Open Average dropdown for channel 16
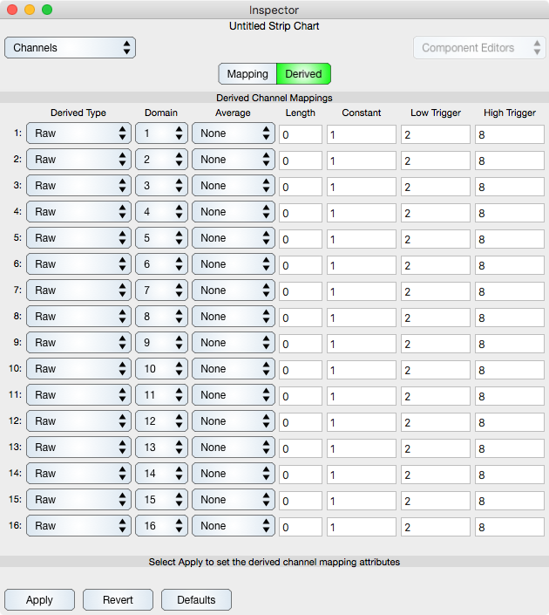This screenshot has width=549, height=615. [234, 526]
